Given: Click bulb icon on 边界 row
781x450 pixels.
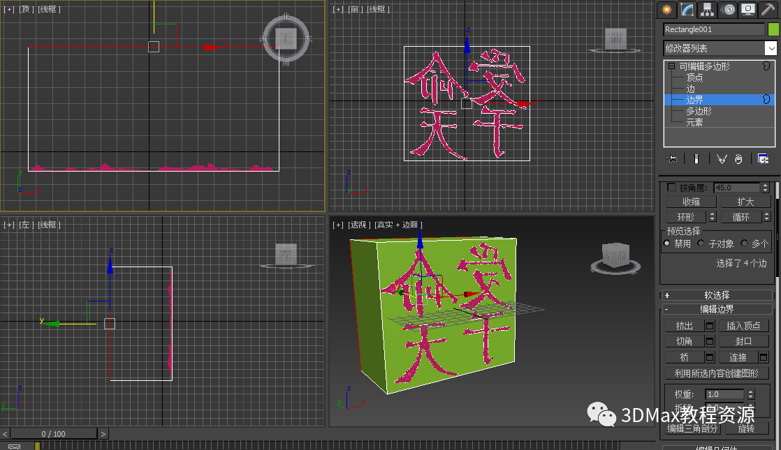Looking at the screenshot, I should pos(766,100).
